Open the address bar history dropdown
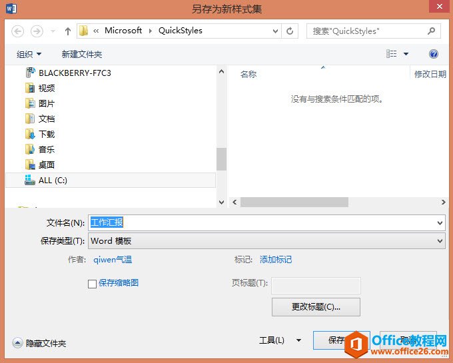 [x=275, y=31]
